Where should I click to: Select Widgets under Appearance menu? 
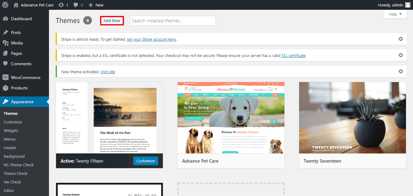point(11,130)
